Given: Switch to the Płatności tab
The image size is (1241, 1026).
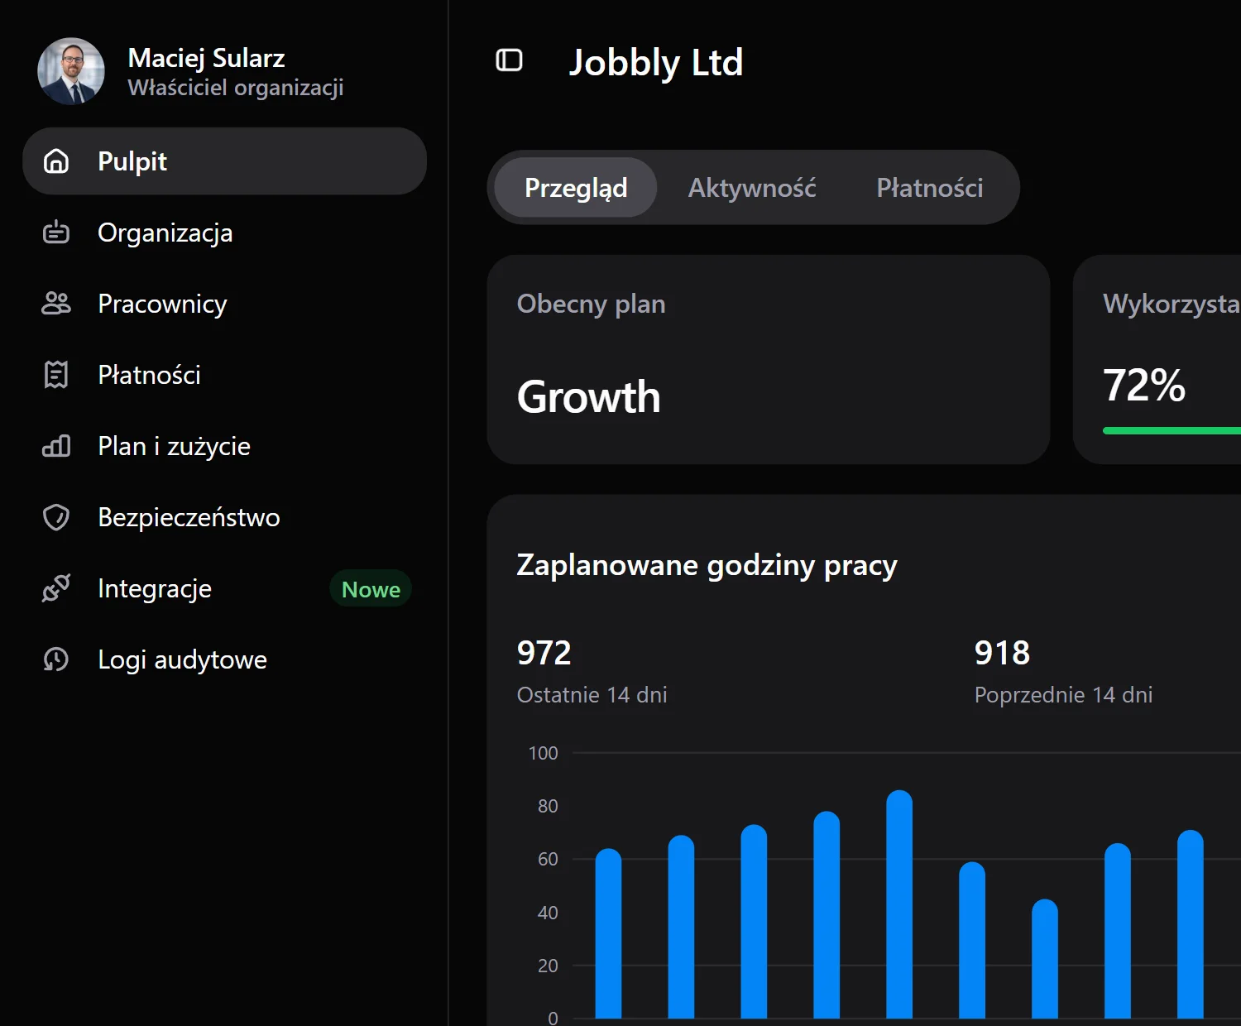Looking at the screenshot, I should (x=930, y=188).
